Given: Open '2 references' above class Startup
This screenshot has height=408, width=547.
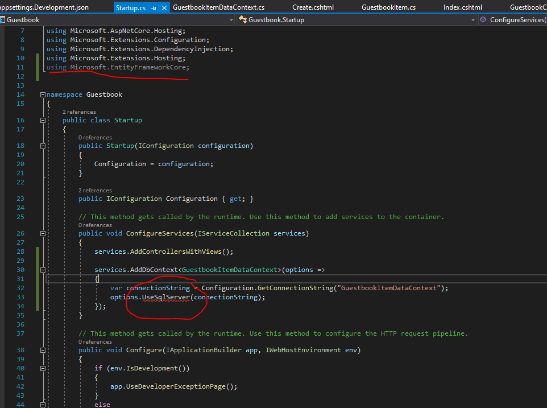Looking at the screenshot, I should click(x=79, y=112).
